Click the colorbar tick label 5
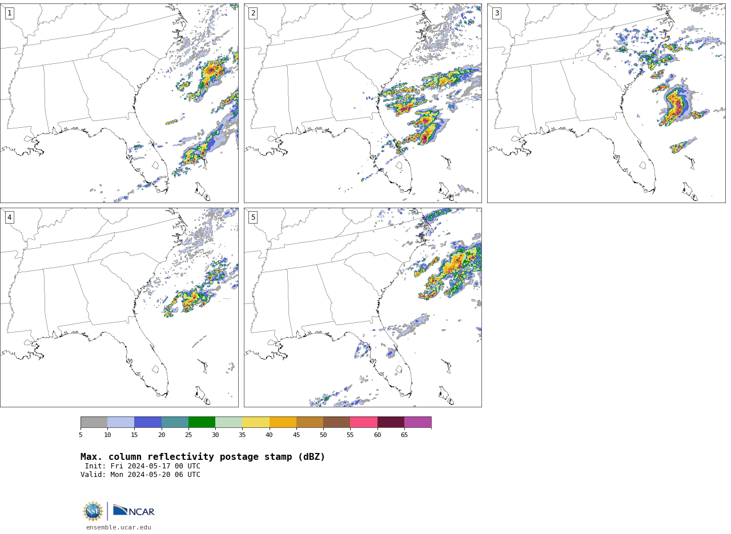Screen dimensions: 731x534 point(81,435)
